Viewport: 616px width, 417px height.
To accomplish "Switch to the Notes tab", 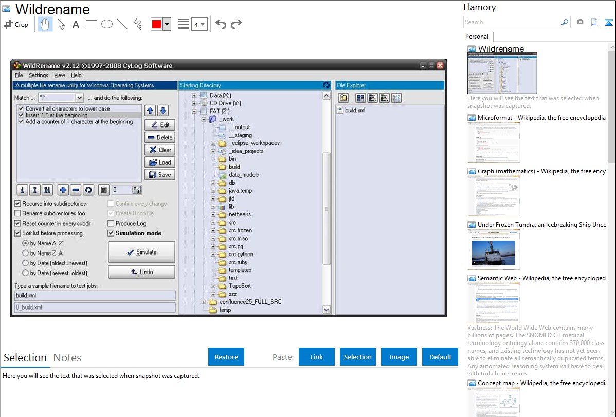I will [67, 358].
